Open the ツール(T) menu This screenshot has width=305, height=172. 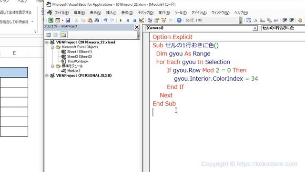181,13
